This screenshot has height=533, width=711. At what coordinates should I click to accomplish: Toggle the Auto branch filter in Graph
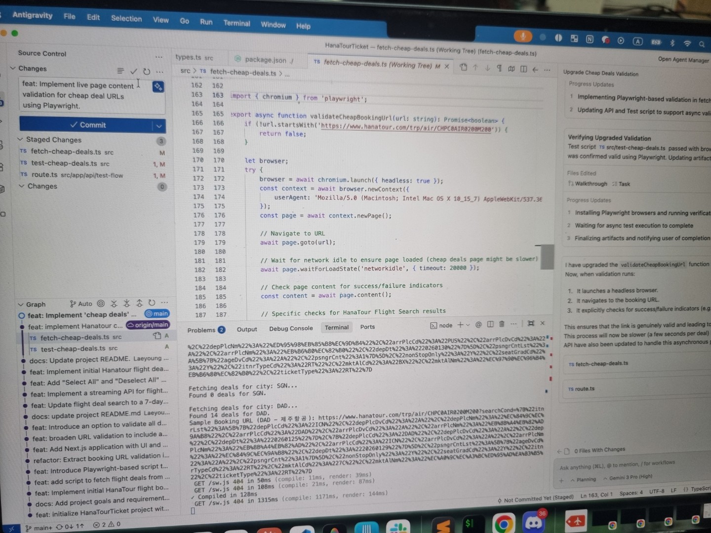click(x=81, y=304)
